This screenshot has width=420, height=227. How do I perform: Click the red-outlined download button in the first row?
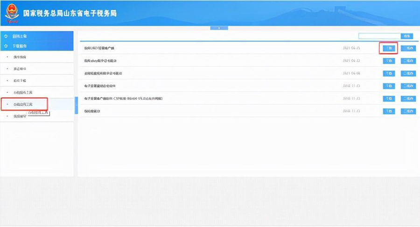pyautogui.click(x=388, y=48)
